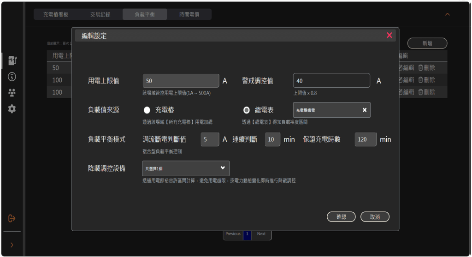Go to Previous page

[233, 234]
